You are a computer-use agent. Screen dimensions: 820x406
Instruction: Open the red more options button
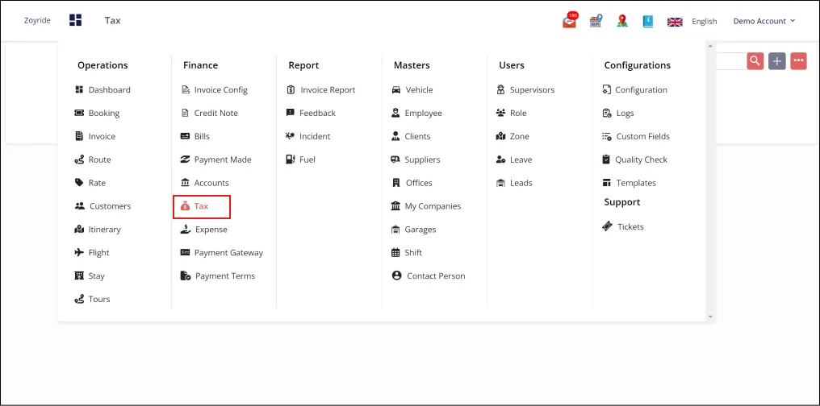(x=798, y=61)
